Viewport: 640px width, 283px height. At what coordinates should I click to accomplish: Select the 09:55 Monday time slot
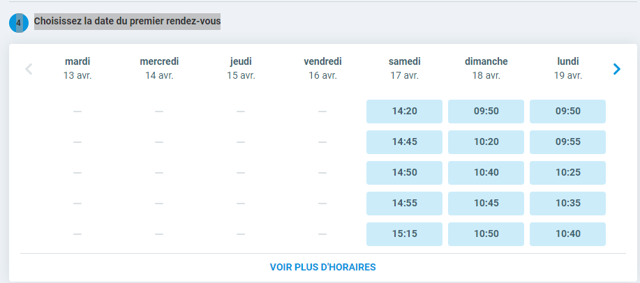click(x=567, y=141)
